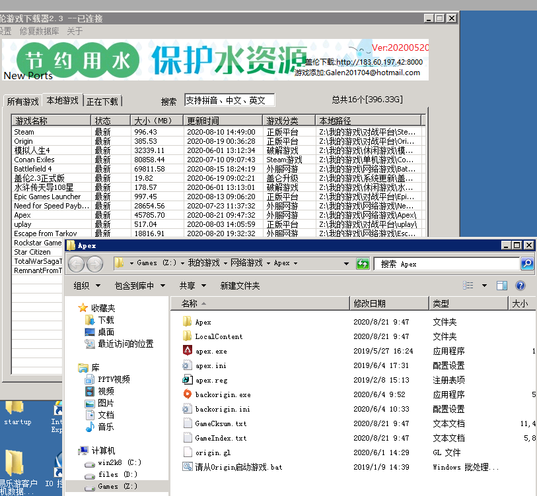Expand the arrow after Apex breadcrumb
The image size is (537, 496).
295,263
